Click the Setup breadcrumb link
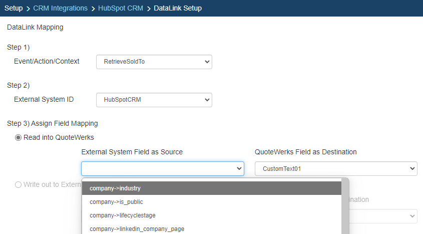Image resolution: width=423 pixels, height=234 pixels. [x=14, y=9]
